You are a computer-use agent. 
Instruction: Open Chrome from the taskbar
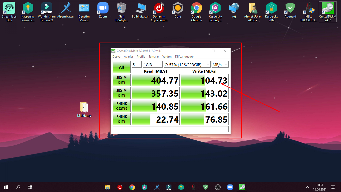point(132,187)
